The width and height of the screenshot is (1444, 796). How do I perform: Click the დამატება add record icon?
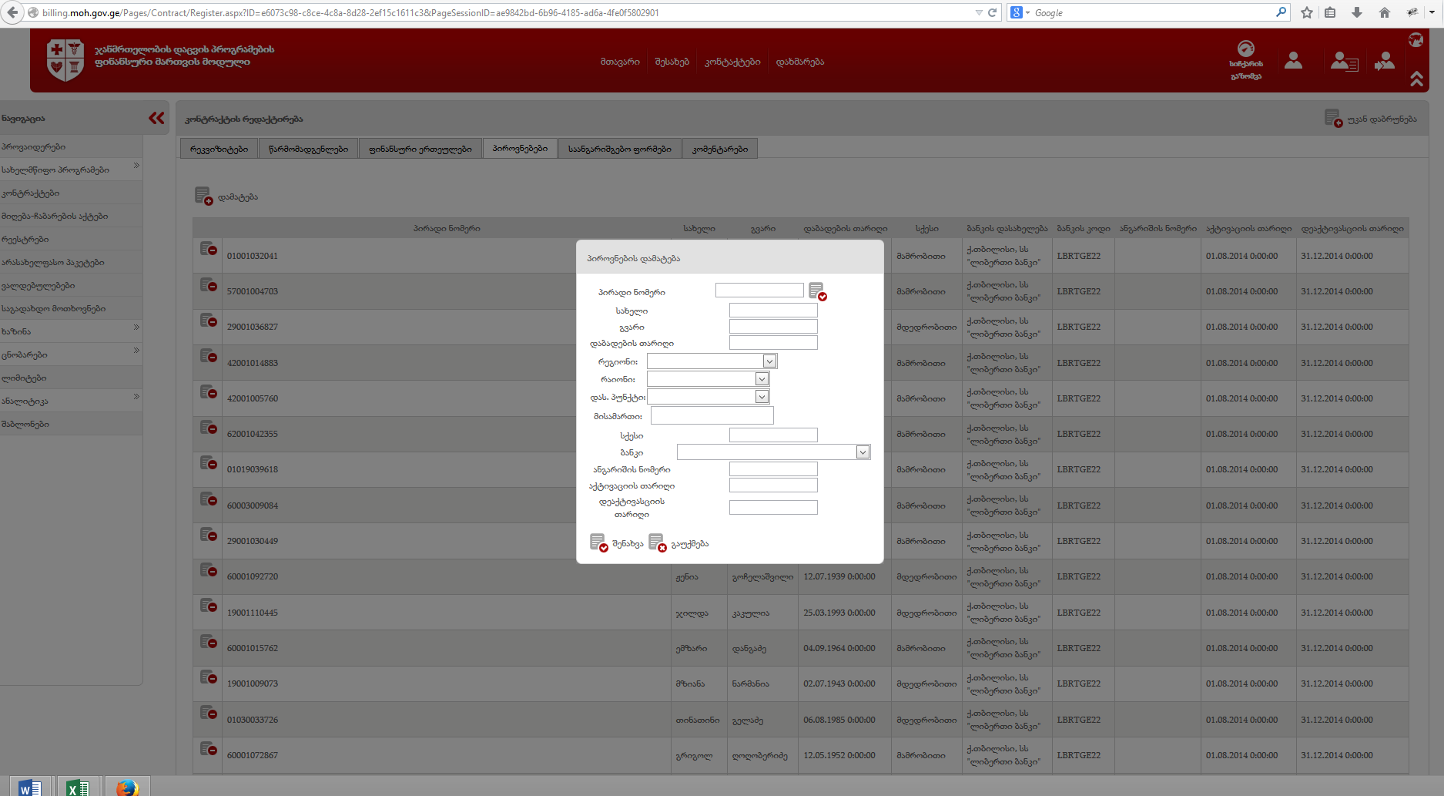pos(203,196)
